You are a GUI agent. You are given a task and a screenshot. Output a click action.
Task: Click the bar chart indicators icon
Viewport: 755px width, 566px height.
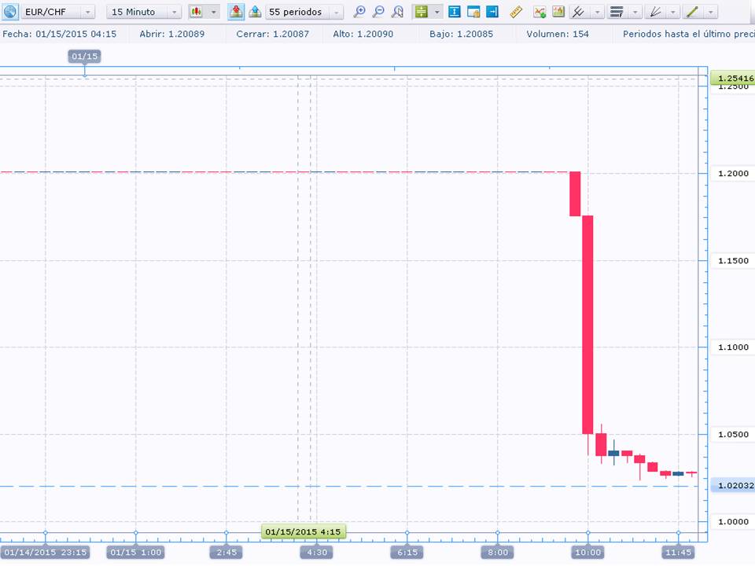(x=558, y=12)
